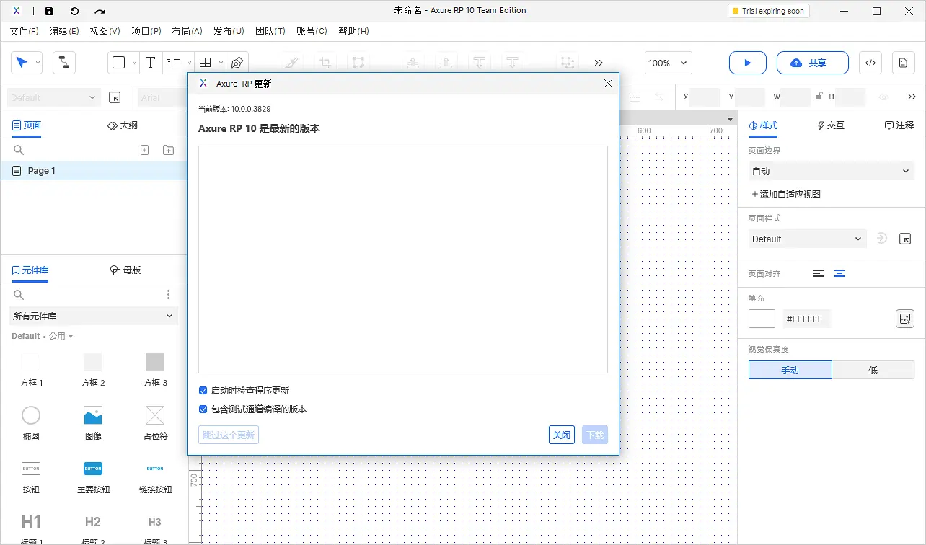
Task: Open the 页面样式 Default dropdown
Action: [806, 239]
